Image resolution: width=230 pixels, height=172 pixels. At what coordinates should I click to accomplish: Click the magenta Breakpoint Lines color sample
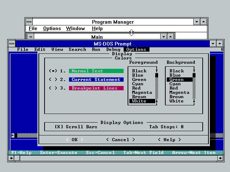(x=96, y=88)
